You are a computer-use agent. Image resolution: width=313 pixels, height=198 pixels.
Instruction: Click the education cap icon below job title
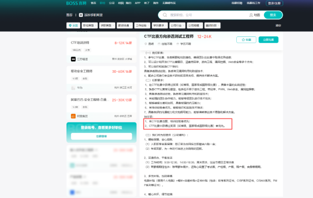(178, 44)
